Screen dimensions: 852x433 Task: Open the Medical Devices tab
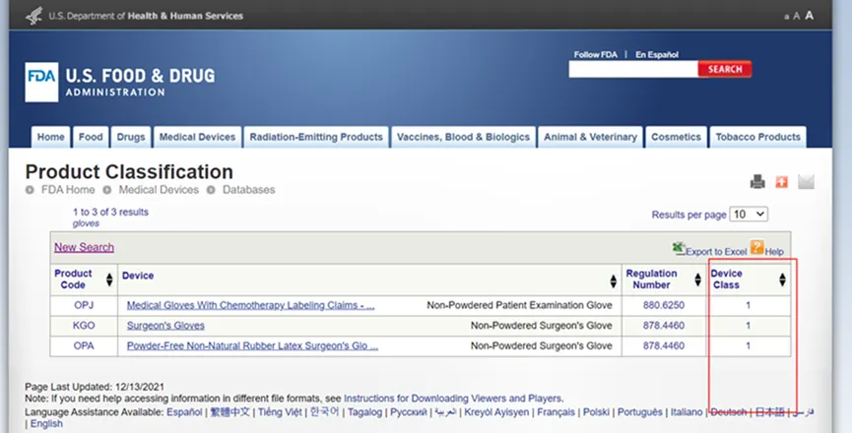point(197,137)
